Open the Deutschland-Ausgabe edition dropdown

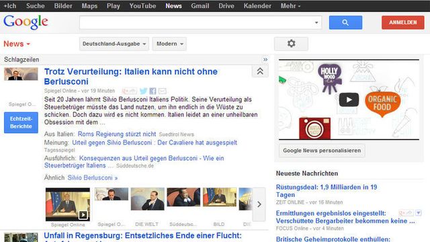point(114,44)
